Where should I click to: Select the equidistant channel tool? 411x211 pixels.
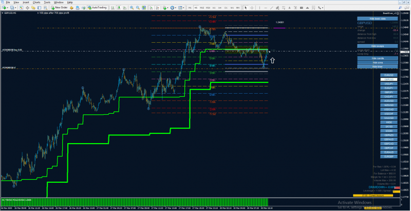pyautogui.click(x=277, y=8)
